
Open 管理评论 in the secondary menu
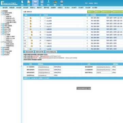[33, 8]
